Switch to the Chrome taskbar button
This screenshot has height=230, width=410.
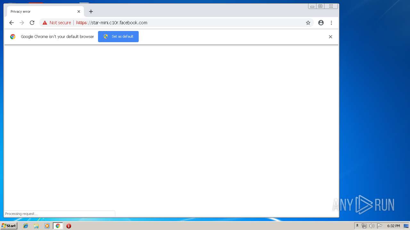point(58,226)
